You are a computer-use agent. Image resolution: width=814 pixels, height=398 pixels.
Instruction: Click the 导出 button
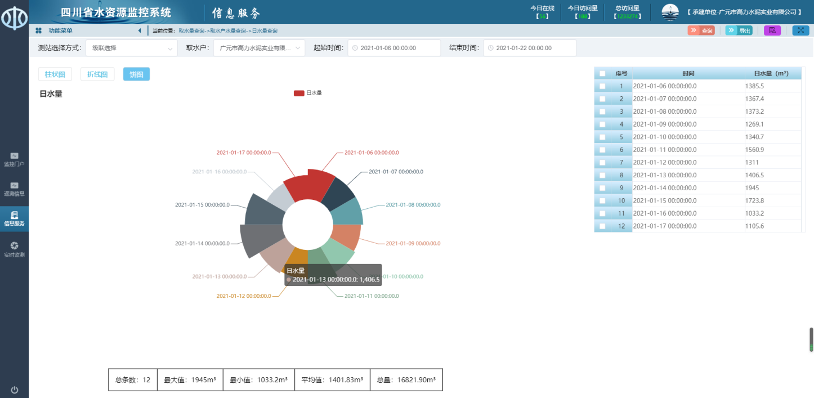tap(739, 30)
